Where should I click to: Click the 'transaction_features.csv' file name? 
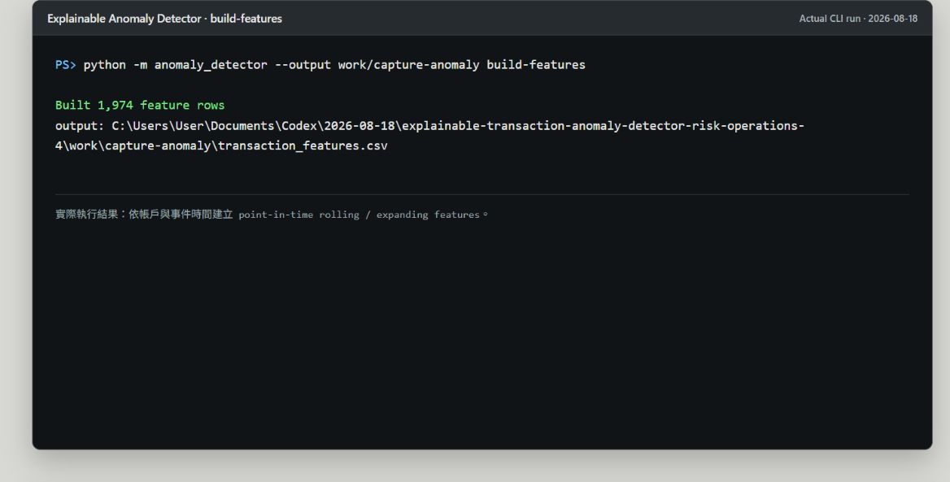303,146
